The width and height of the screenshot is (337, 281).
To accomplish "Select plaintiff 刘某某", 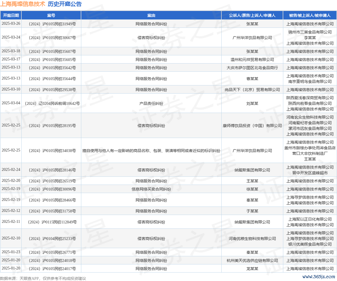I will click(252, 103).
